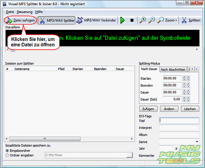Open the Steuerung menu
Viewport: 205px width, 168px height.
point(25,12)
